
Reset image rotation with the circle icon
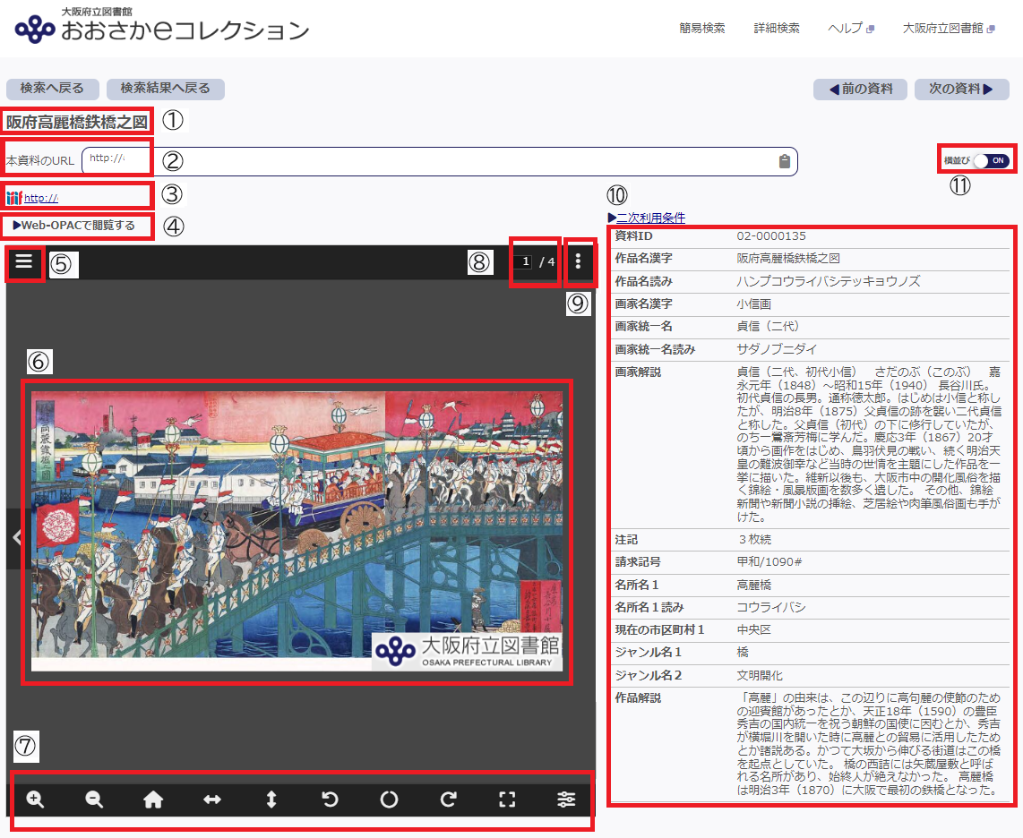pyautogui.click(x=389, y=799)
